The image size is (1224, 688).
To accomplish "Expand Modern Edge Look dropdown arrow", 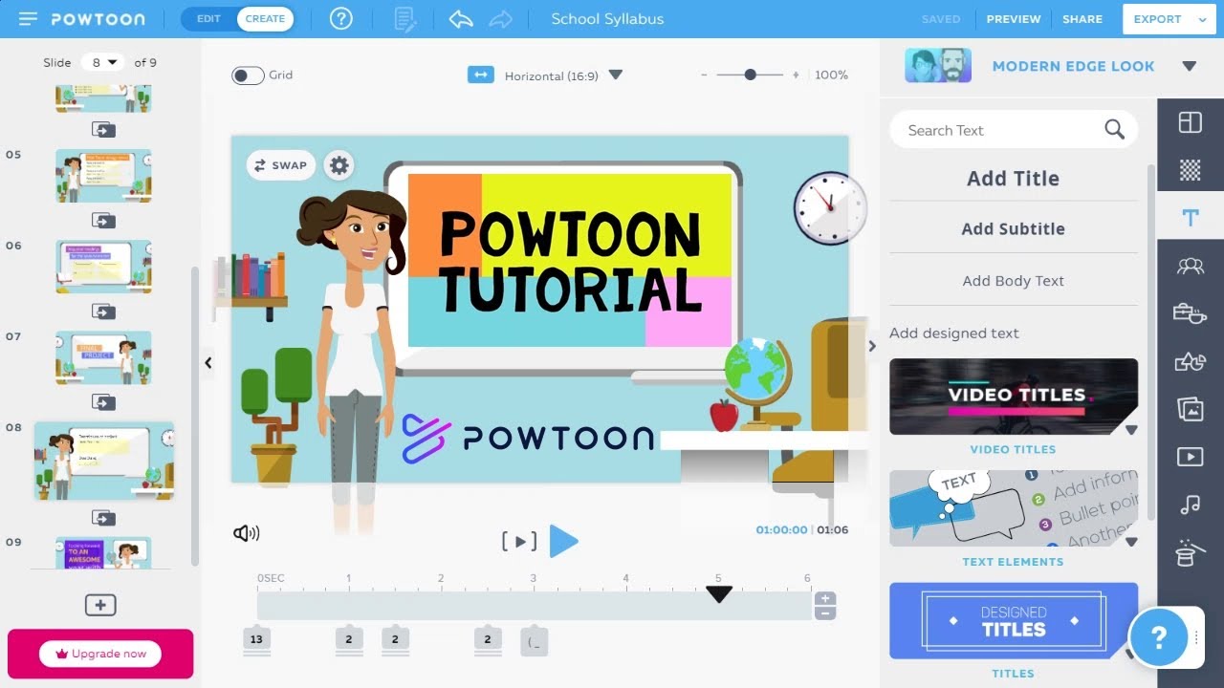I will [1190, 66].
